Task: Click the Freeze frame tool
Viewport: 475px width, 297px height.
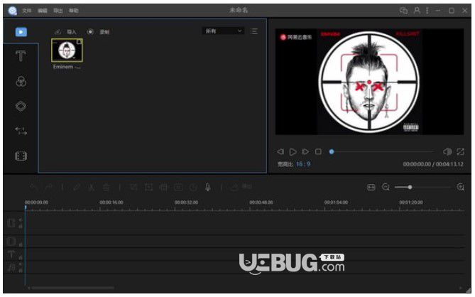Action: (x=178, y=188)
